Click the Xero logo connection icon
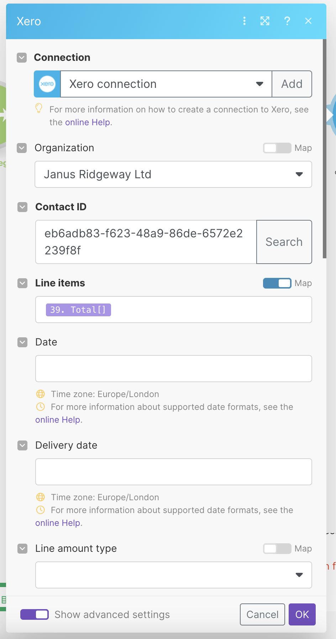The image size is (336, 639). (x=47, y=84)
